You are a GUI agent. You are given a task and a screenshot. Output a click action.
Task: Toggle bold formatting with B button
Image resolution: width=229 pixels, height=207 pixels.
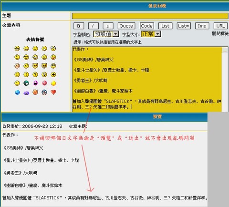tap(79, 26)
